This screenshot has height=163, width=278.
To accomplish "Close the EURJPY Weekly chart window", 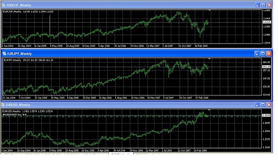I will 269,53.
